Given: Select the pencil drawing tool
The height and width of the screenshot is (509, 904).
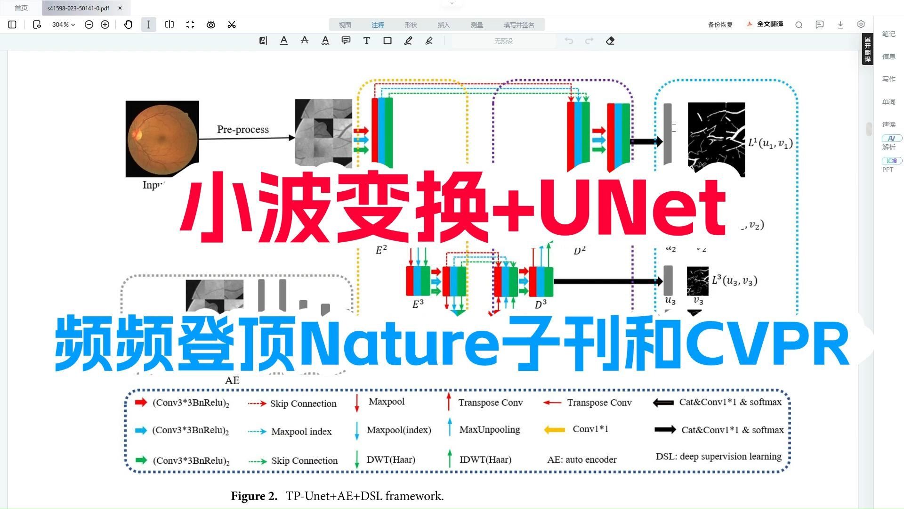Looking at the screenshot, I should [408, 41].
